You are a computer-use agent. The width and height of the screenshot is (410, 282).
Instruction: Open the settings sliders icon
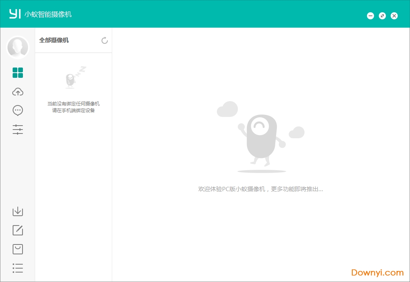coord(17,130)
